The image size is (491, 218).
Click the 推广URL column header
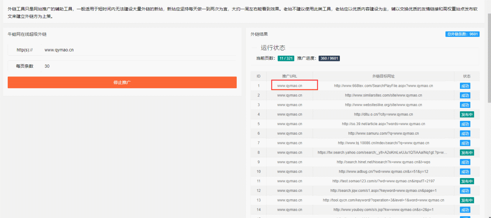click(290, 76)
